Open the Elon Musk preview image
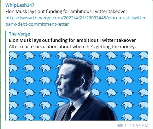 [x=78, y=86]
